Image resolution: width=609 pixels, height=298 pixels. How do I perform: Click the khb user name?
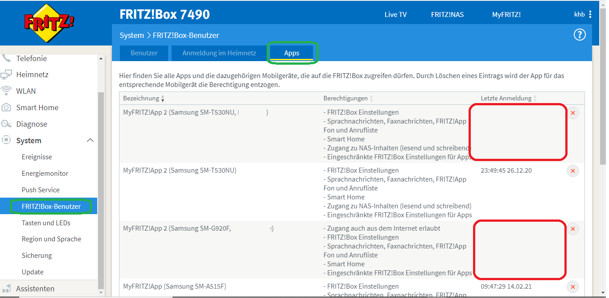click(x=579, y=14)
